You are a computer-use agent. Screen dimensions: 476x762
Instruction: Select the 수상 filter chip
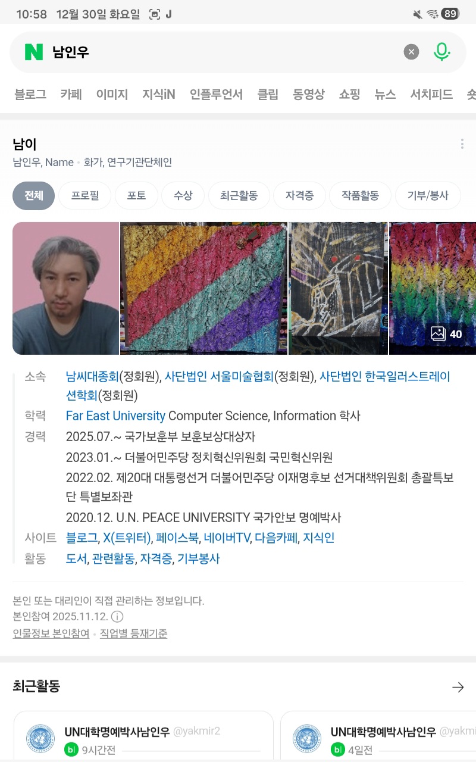[183, 196]
